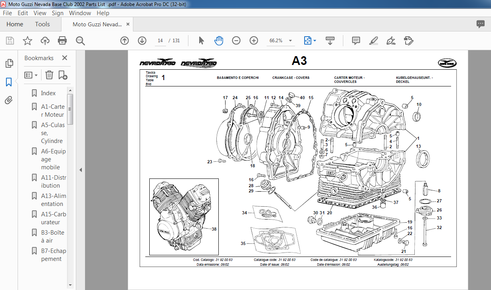Open the Sign menu
This screenshot has height=290, width=491.
(57, 13)
